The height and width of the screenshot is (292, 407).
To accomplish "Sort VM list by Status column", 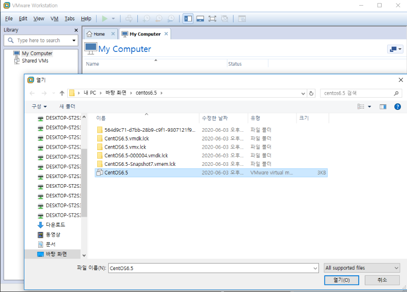I will pyautogui.click(x=235, y=64).
